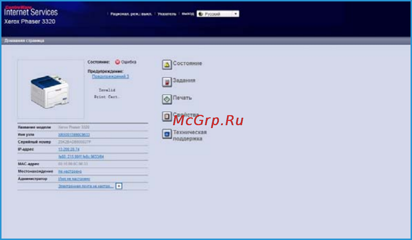Click the Xerox Phaser 3320 header title
Viewport: 412px width, 240px height.
30,21
